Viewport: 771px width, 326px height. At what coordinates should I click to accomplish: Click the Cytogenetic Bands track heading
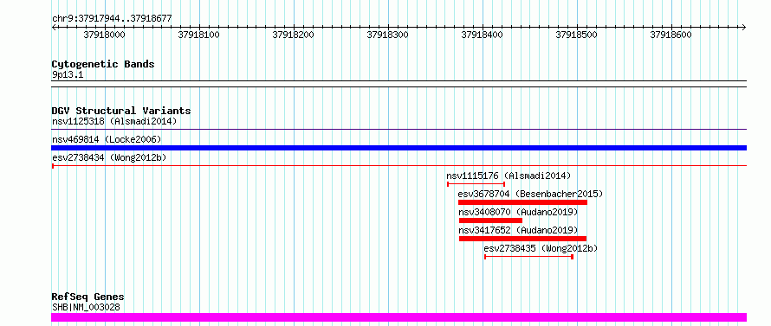(x=103, y=64)
